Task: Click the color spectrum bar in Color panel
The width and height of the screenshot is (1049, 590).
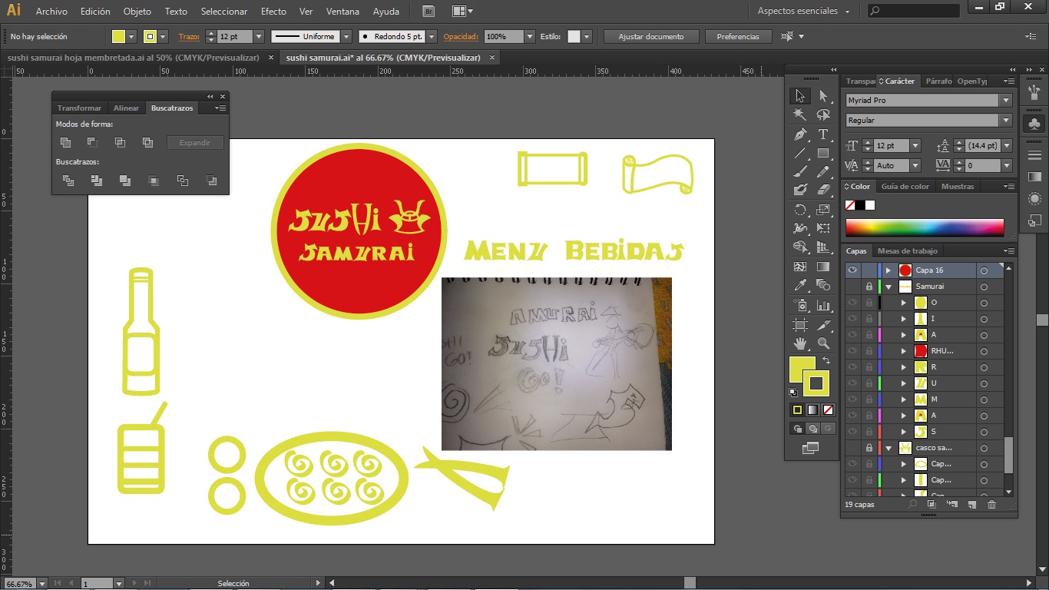Action: [925, 227]
